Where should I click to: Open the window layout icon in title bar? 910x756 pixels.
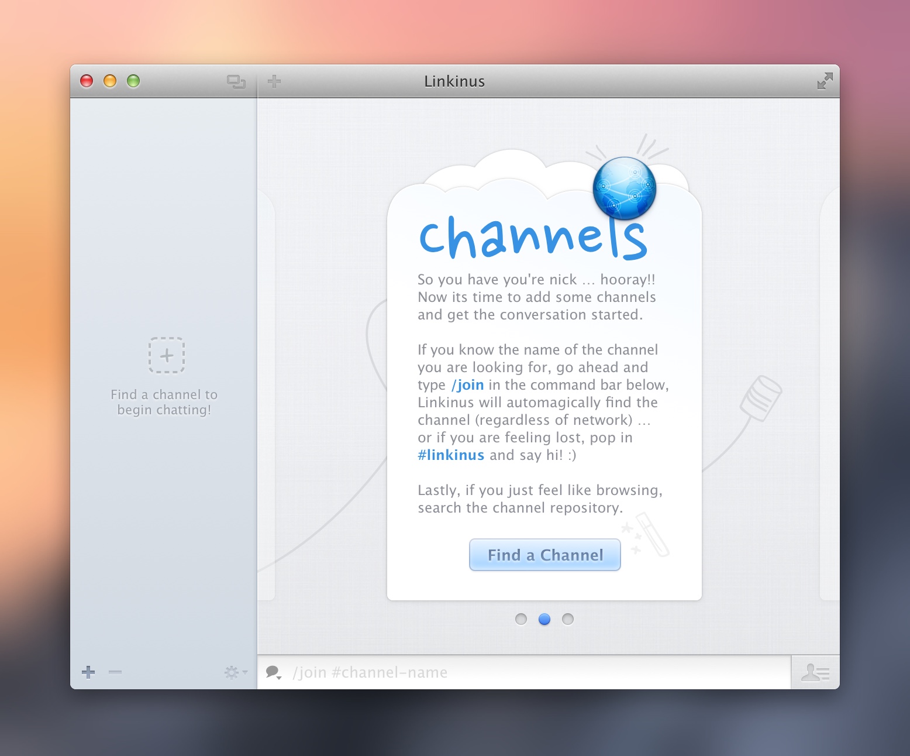(236, 82)
